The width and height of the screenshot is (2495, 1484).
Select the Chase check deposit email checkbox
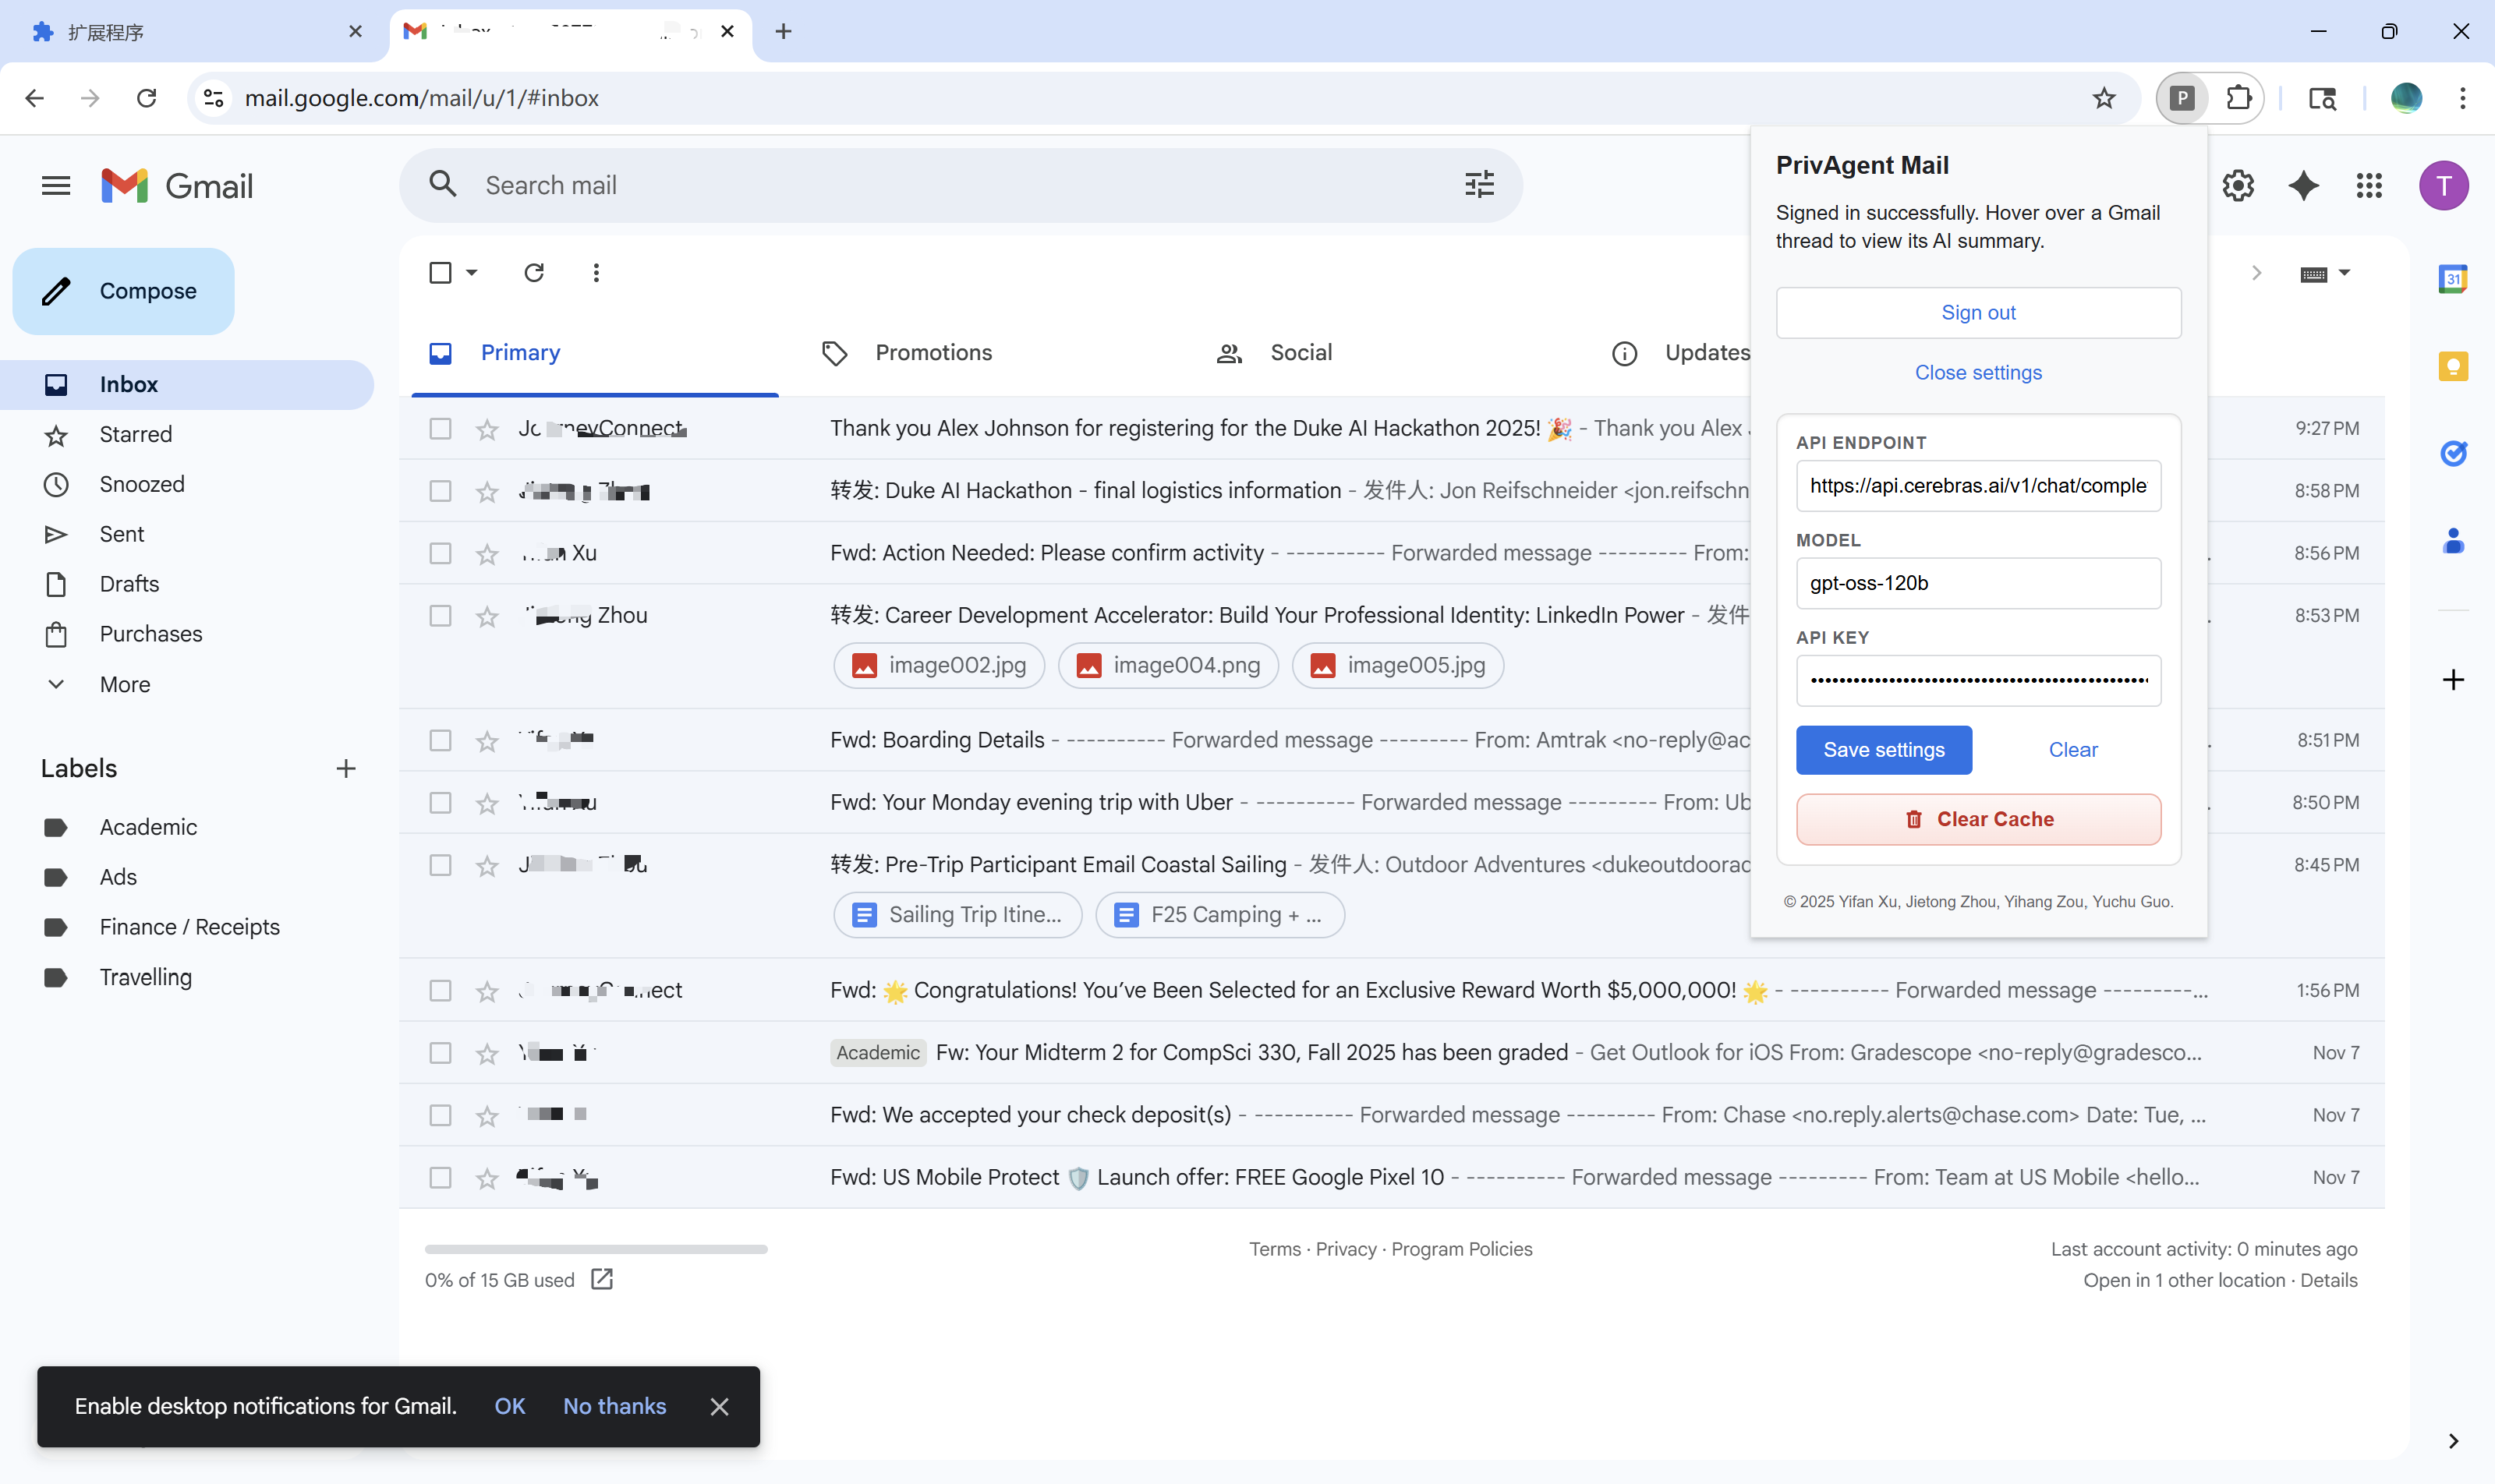click(x=441, y=1115)
